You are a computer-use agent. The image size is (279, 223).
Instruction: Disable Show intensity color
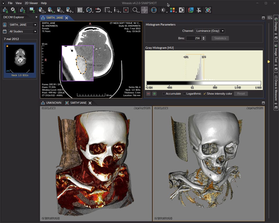(205, 93)
